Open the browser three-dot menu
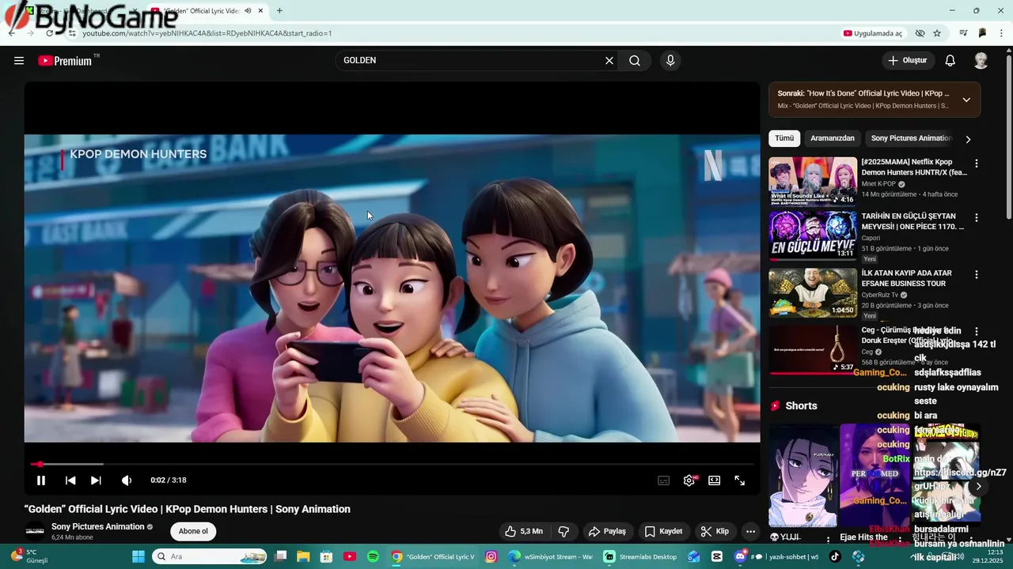The width and height of the screenshot is (1013, 569). (x=1002, y=33)
